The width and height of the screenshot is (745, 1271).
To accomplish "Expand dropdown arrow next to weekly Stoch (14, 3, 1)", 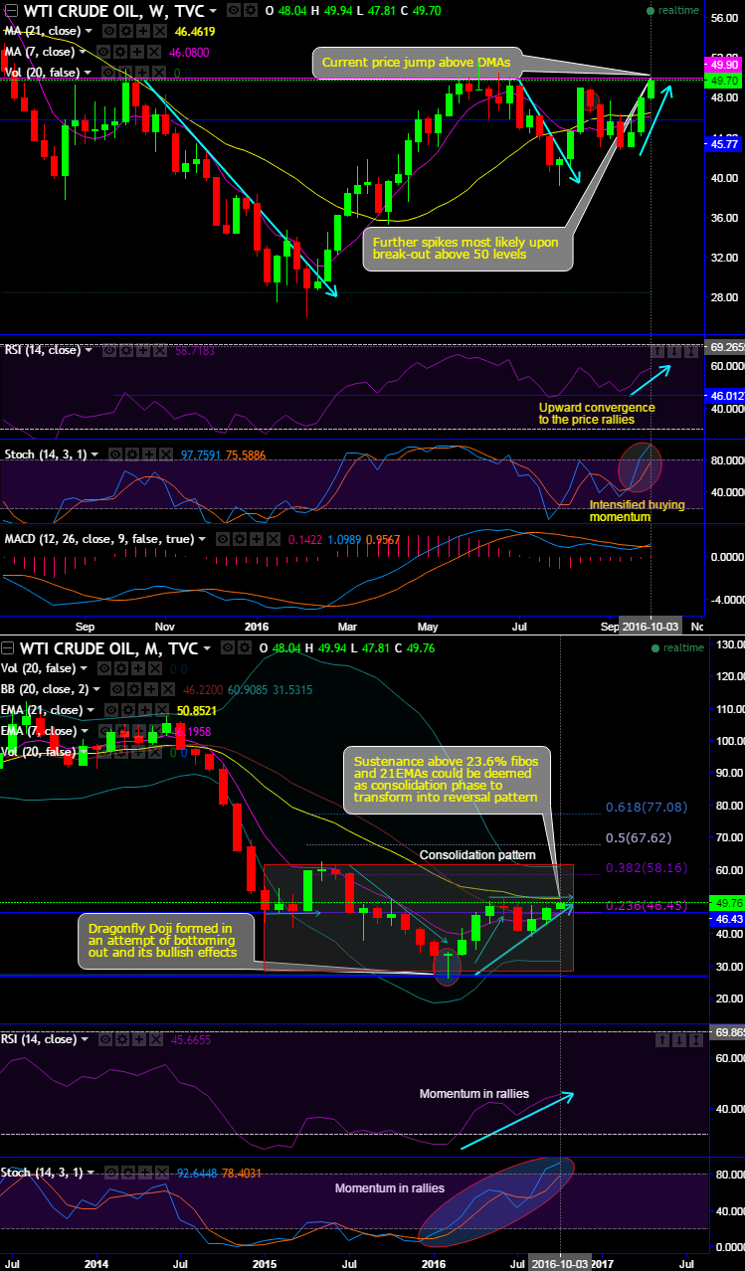I will [x=94, y=454].
